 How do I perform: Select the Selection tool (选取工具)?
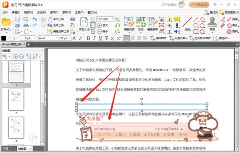pyautogui.click(x=56, y=25)
